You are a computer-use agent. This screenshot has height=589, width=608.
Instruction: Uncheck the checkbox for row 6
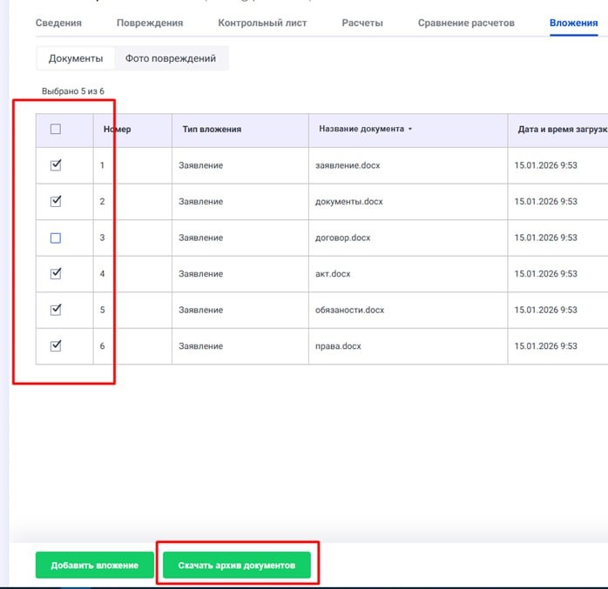tap(56, 345)
